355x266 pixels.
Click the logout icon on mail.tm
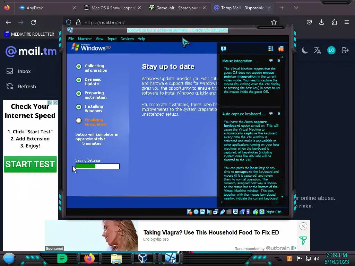coord(345,50)
